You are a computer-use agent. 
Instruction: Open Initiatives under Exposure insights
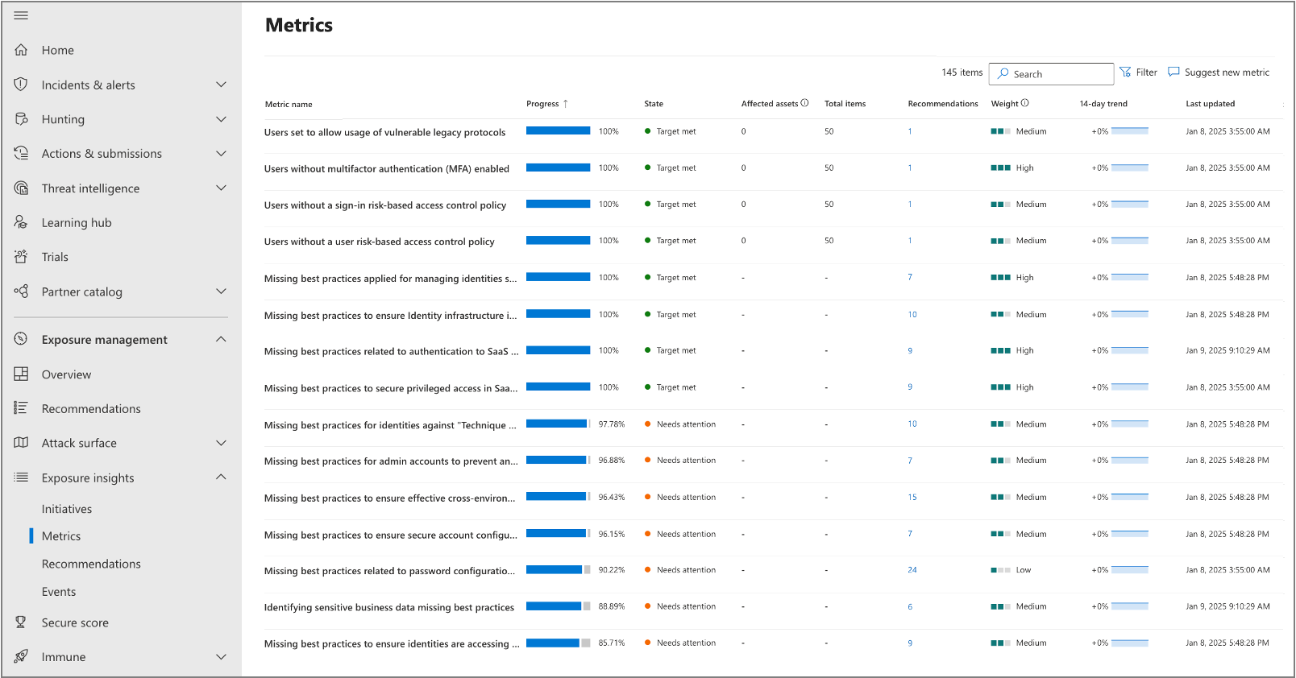pos(67,509)
